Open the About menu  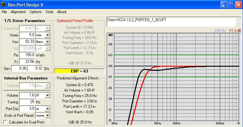pos(62,12)
